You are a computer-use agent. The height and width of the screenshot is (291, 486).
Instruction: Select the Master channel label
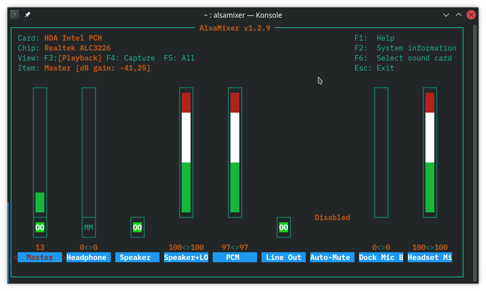coord(40,257)
